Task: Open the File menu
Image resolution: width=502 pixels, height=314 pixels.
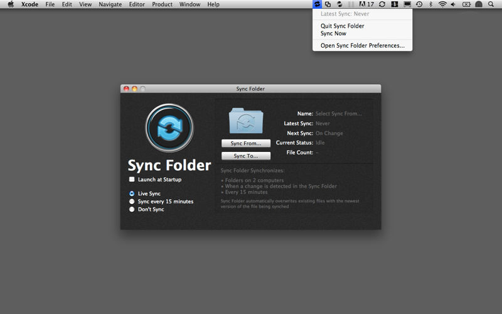Action: click(x=50, y=4)
